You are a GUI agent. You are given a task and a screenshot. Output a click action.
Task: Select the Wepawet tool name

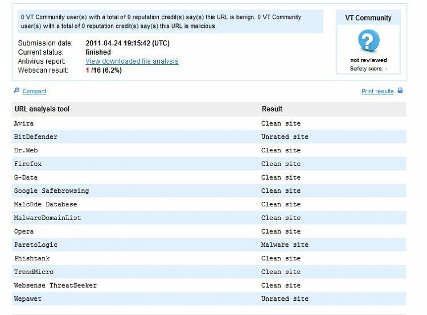point(28,299)
